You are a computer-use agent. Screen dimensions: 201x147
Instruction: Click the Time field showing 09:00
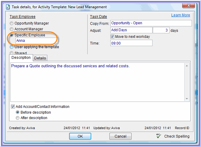[131, 43]
